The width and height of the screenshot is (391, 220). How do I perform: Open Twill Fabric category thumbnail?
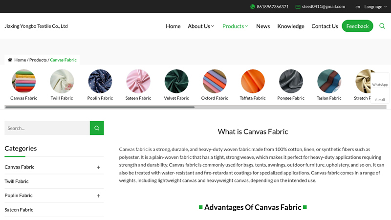tap(62, 81)
